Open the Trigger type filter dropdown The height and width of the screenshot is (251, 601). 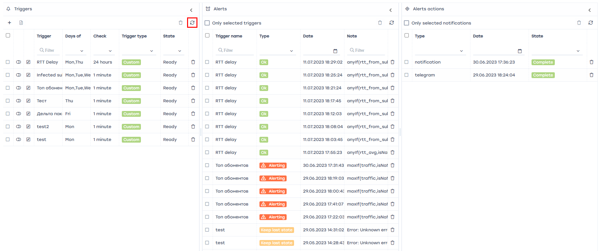tap(151, 51)
